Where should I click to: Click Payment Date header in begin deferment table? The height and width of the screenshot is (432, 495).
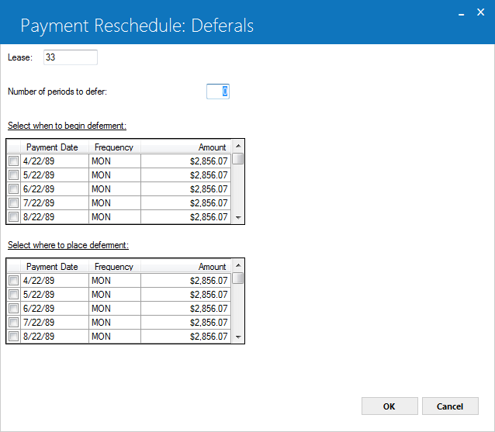point(54,147)
